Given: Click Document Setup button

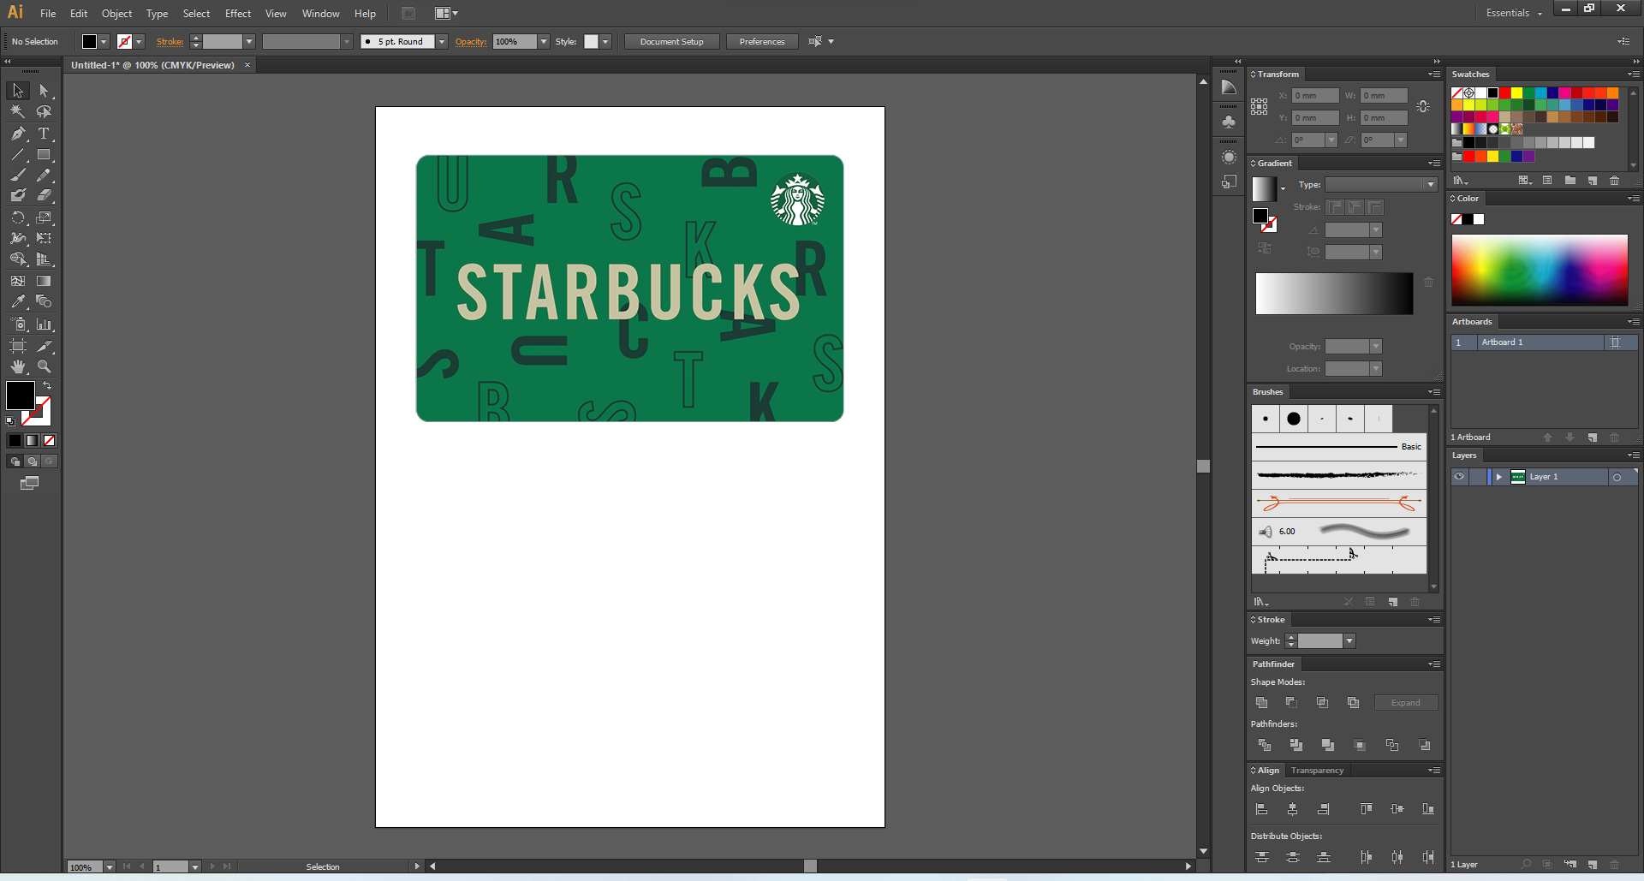Looking at the screenshot, I should point(672,42).
